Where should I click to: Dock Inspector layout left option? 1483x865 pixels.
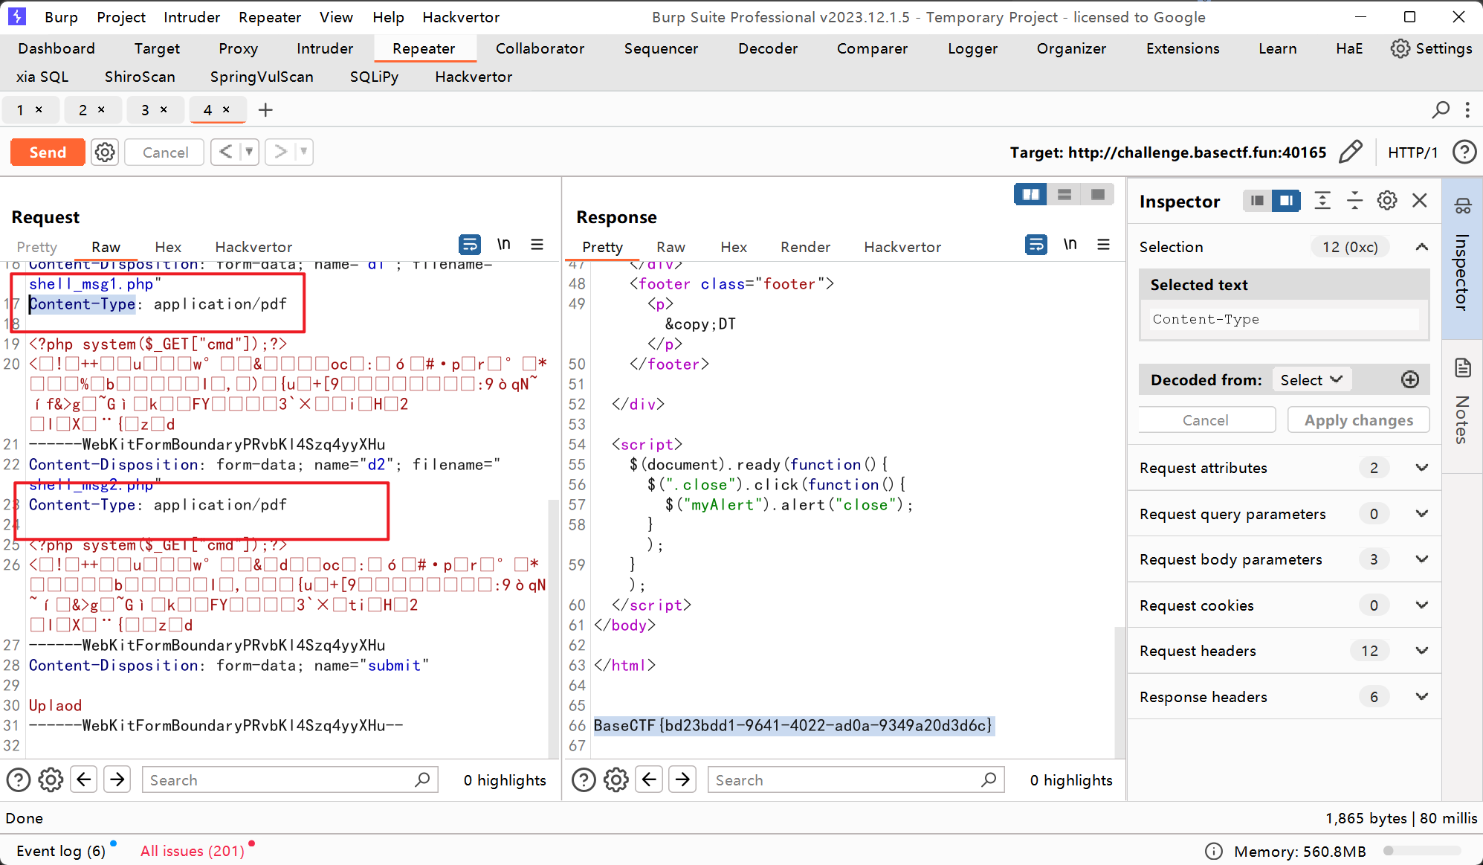tap(1257, 201)
